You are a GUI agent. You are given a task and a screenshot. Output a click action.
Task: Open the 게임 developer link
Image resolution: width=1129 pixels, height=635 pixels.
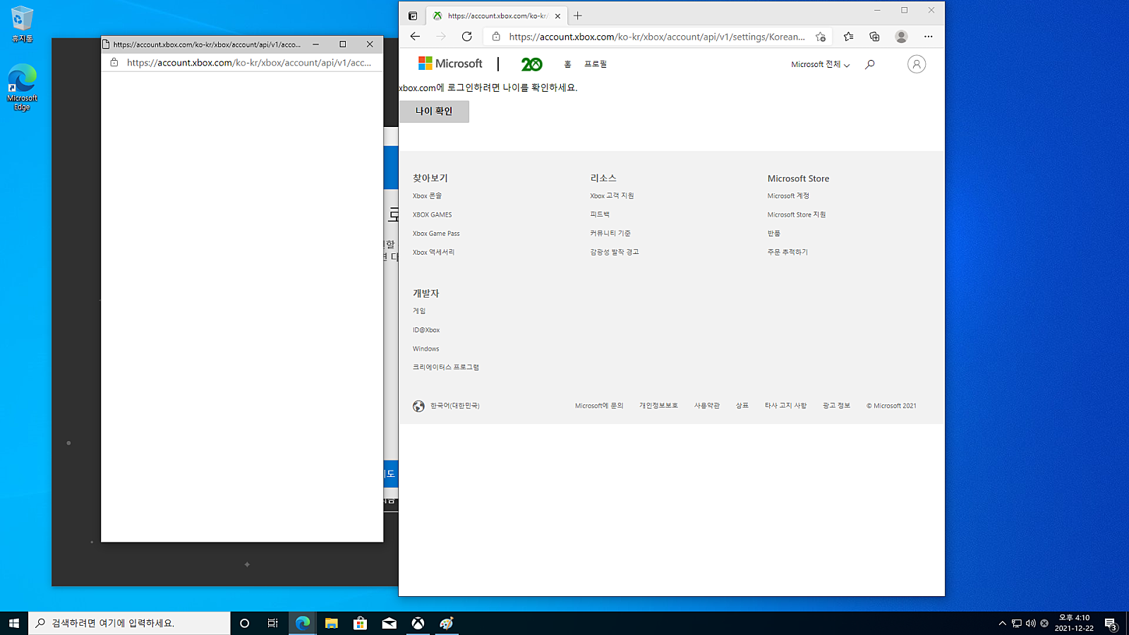pos(419,311)
